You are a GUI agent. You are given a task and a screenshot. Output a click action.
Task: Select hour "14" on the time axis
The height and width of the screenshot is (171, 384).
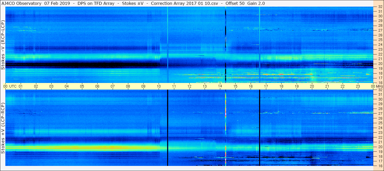click(x=220, y=86)
